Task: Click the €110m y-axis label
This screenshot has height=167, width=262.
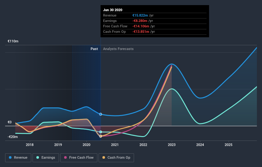Action: [x=13, y=41]
